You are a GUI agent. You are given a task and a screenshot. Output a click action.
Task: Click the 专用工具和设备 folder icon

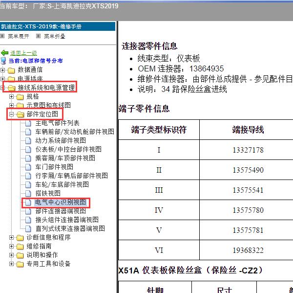pyautogui.click(x=20, y=264)
